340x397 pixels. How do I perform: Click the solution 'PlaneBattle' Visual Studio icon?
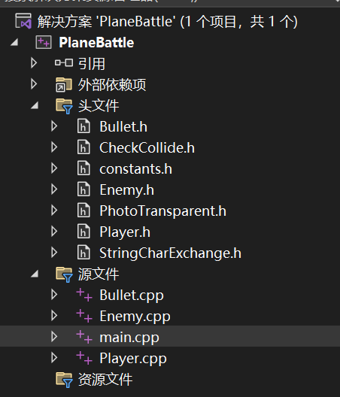(23, 21)
